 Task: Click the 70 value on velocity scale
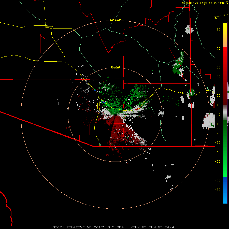click(x=219, y=49)
